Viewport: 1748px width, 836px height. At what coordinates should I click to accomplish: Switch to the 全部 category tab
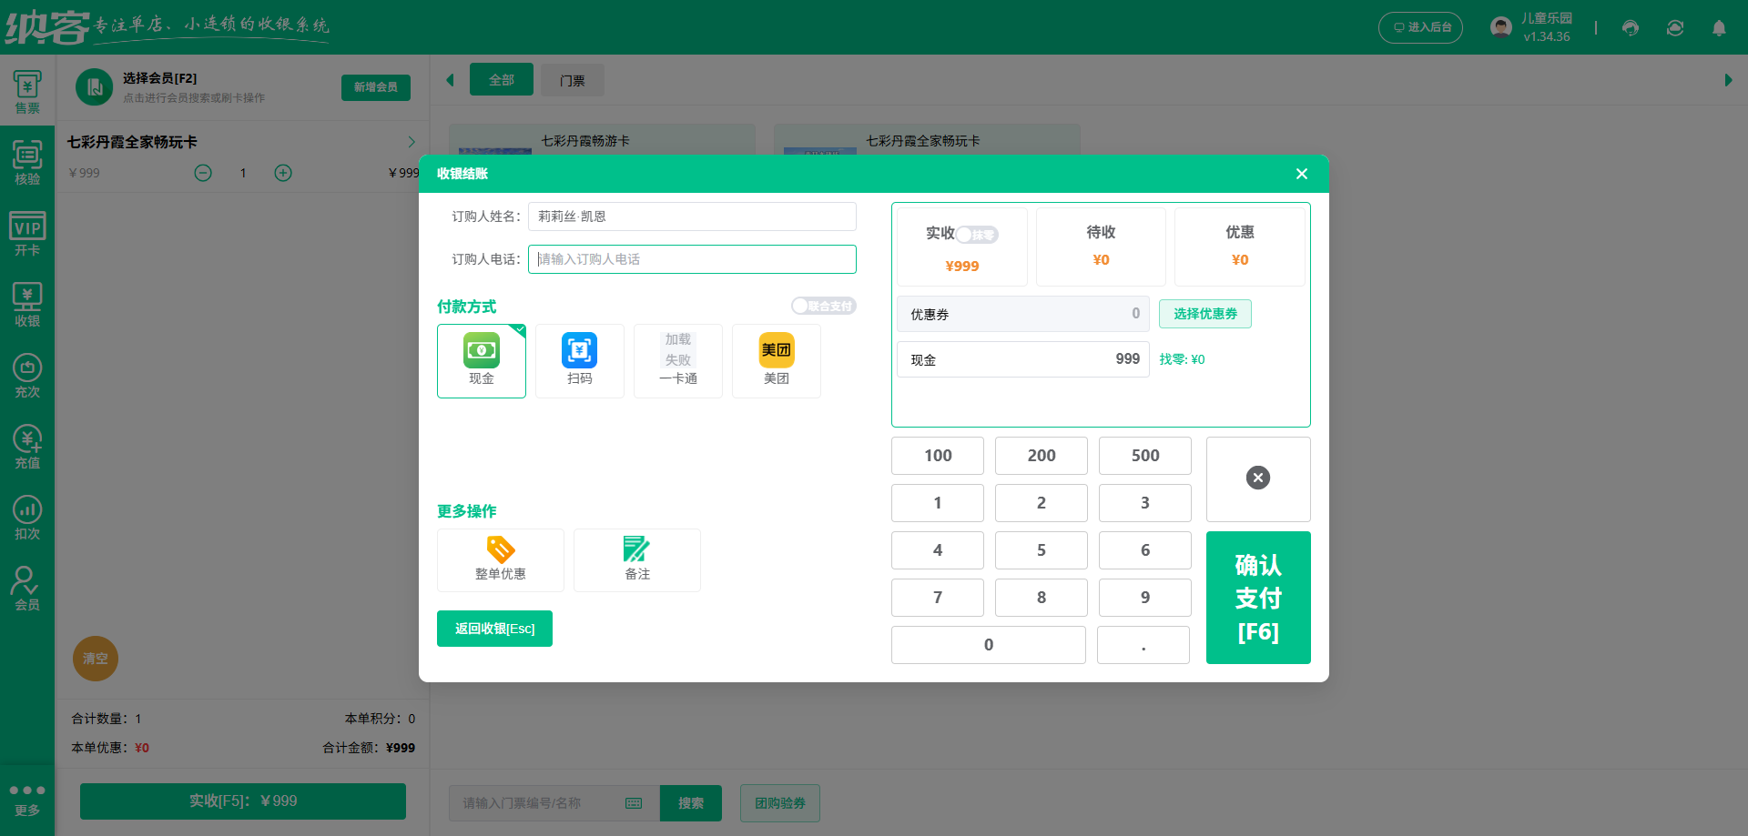click(501, 80)
